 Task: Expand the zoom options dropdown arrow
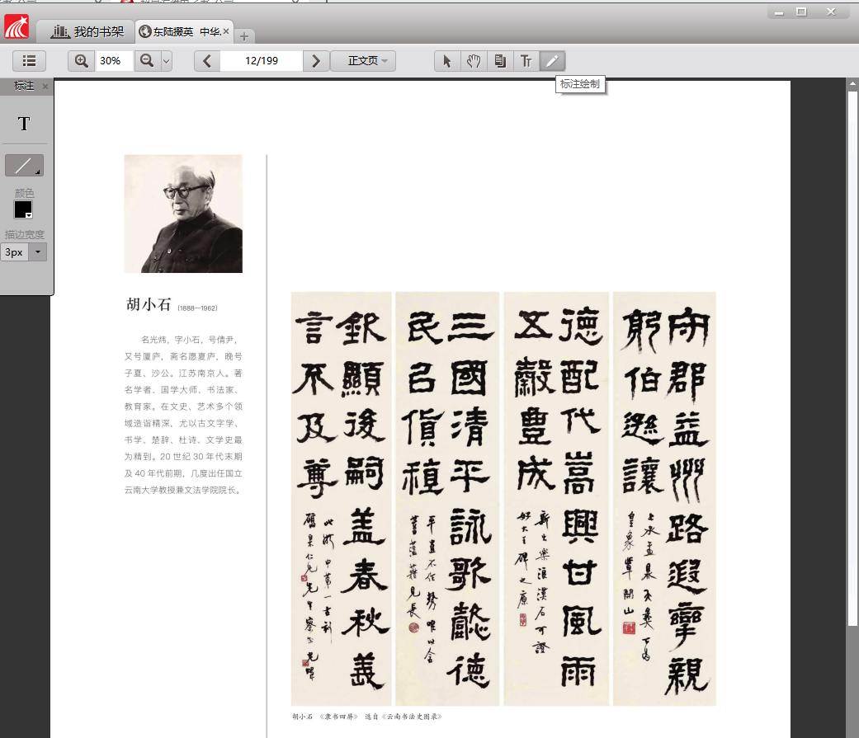(x=167, y=61)
